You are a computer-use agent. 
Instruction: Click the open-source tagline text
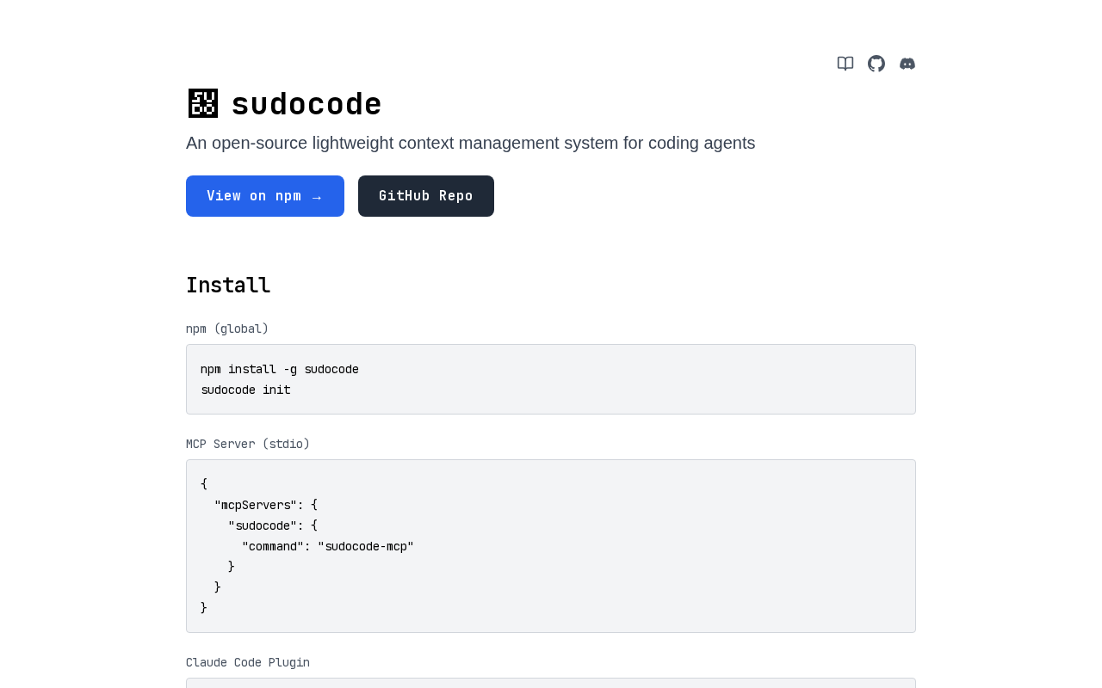tap(470, 143)
